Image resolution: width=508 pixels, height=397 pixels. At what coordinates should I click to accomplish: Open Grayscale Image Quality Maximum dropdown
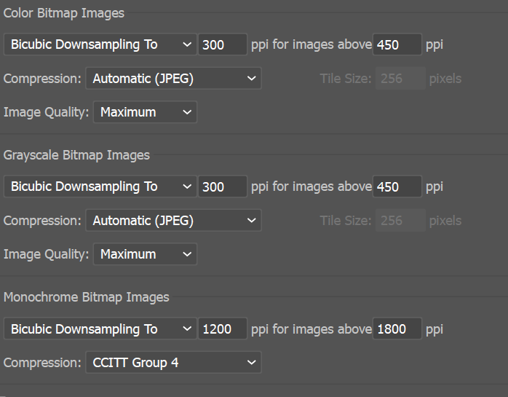[145, 254]
